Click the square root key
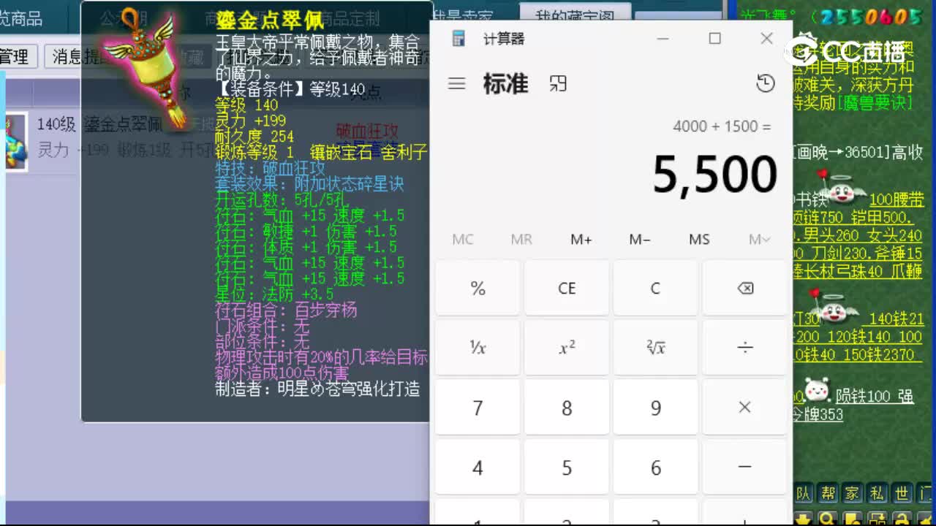 (x=656, y=348)
